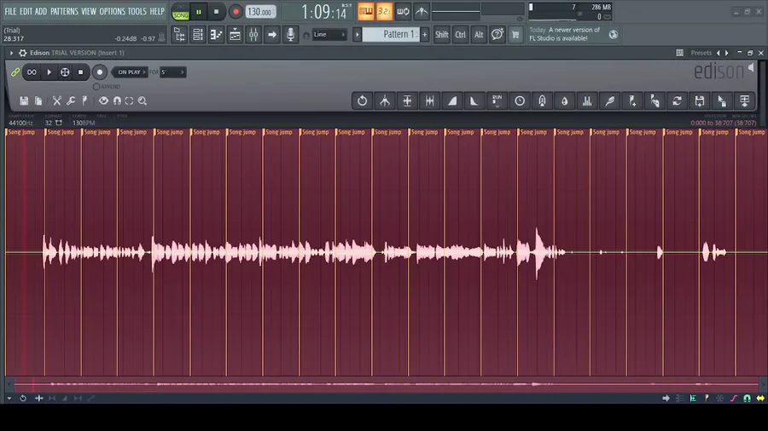Click the Edison copy file icon
Screen dimensions: 768x431
(38, 101)
